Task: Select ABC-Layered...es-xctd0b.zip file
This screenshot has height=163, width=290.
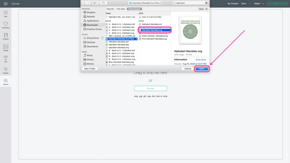Action: coord(121,36)
